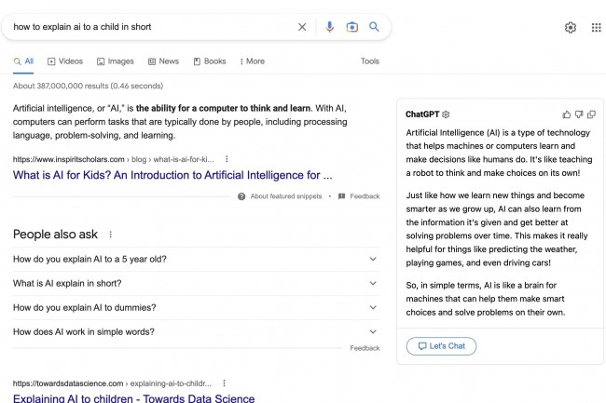Open Google Lens image search
The image size is (606, 403).
coord(352,27)
